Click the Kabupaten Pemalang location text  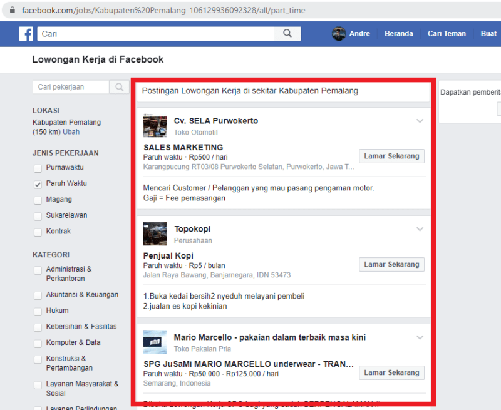point(66,122)
